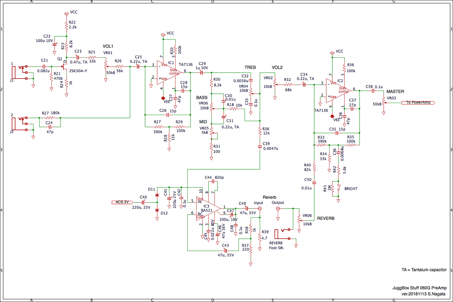Click the C22 electrolytic capacitor symbol
Viewport: 453px width, 302px height.
click(55, 45)
